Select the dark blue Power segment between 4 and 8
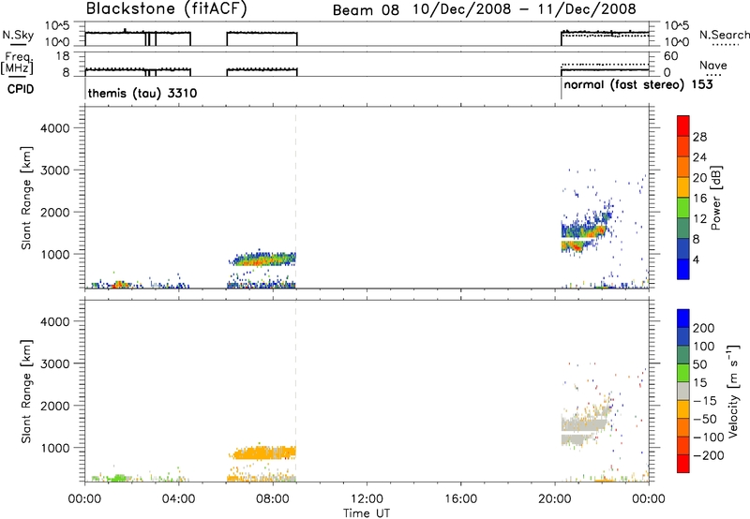The image size is (750, 519). coord(683,249)
